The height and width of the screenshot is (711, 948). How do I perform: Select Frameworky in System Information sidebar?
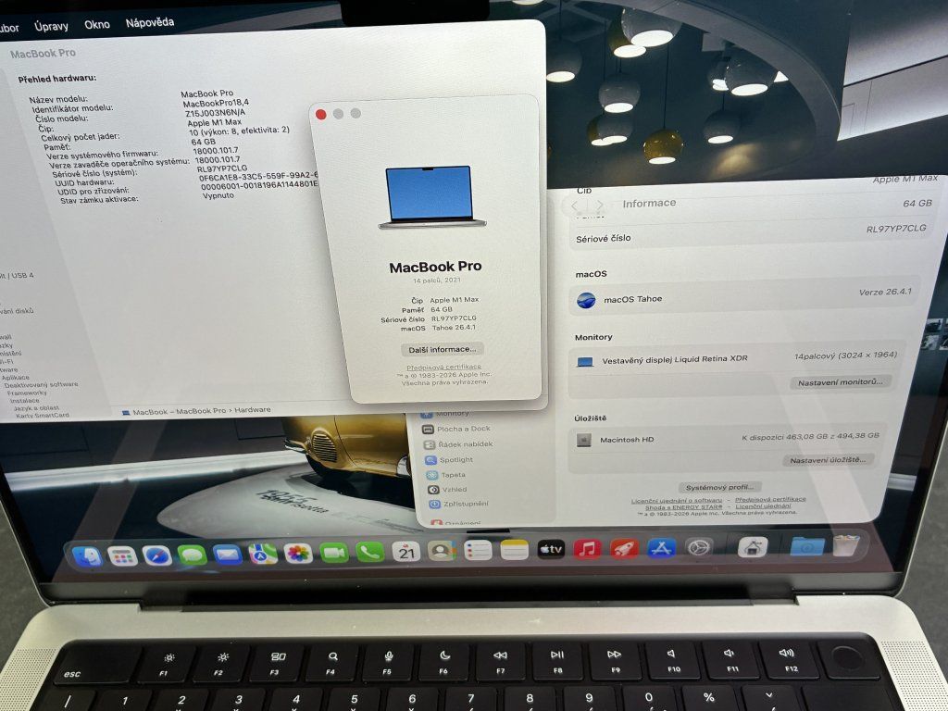27,393
